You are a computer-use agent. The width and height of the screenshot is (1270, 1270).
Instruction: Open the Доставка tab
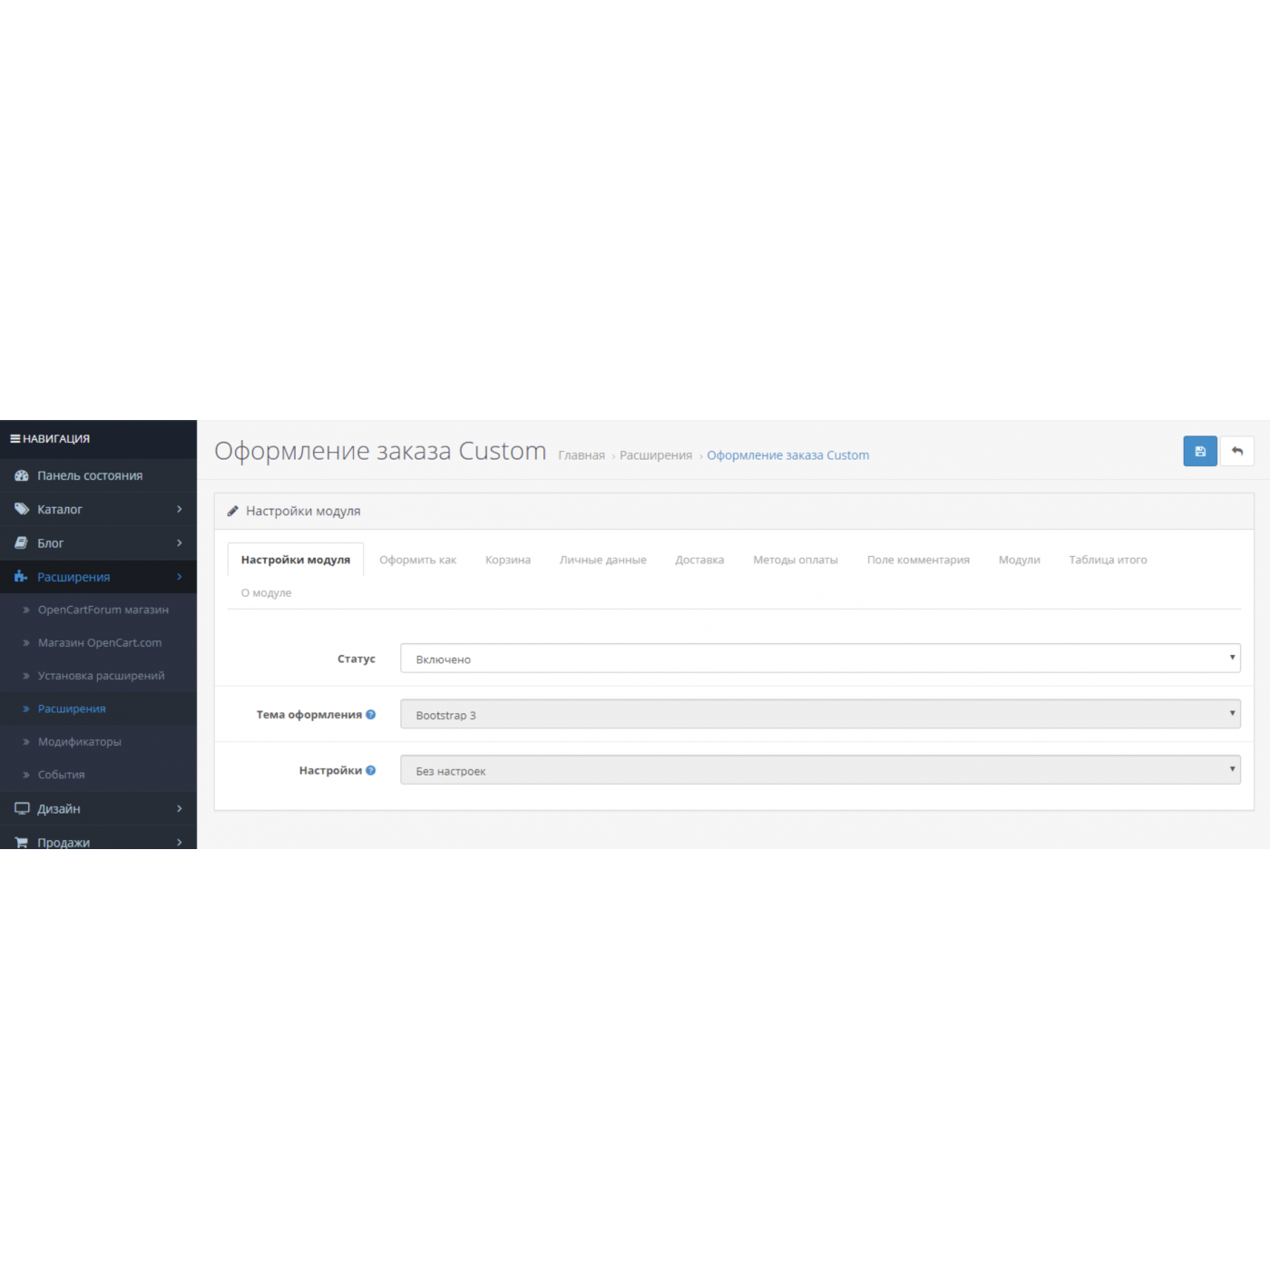[698, 560]
